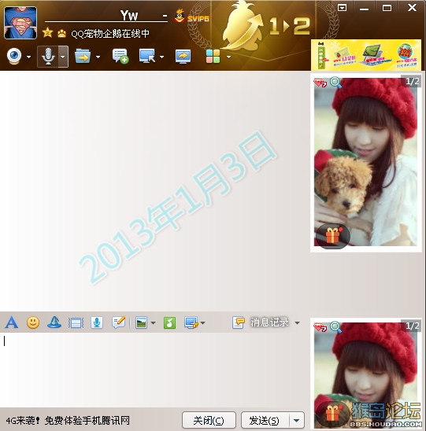Create a discussion group with chat-plus icon
Screen dimensions: 426x431
click(x=120, y=56)
